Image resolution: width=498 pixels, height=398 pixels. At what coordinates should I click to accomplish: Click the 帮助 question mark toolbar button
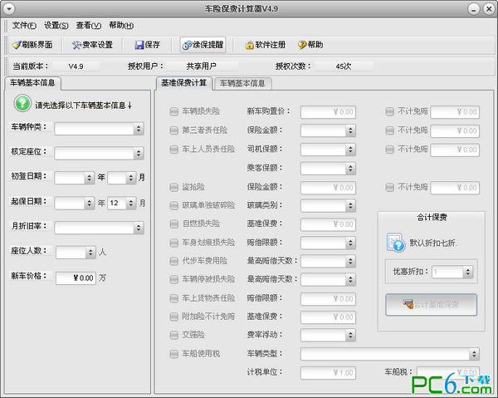tap(310, 45)
